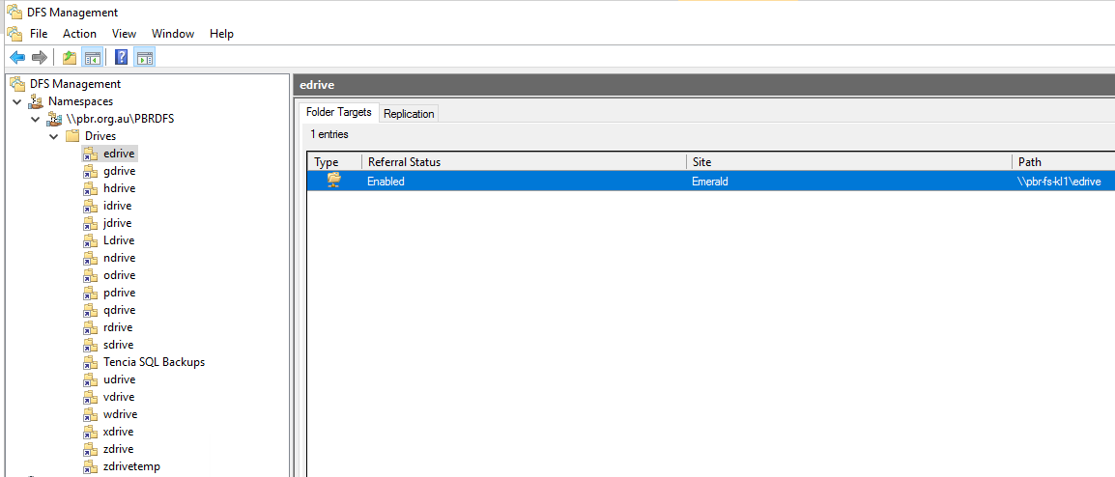This screenshot has height=477, width=1115.
Task: Click the Back arrow toolbar icon
Action: [x=17, y=58]
